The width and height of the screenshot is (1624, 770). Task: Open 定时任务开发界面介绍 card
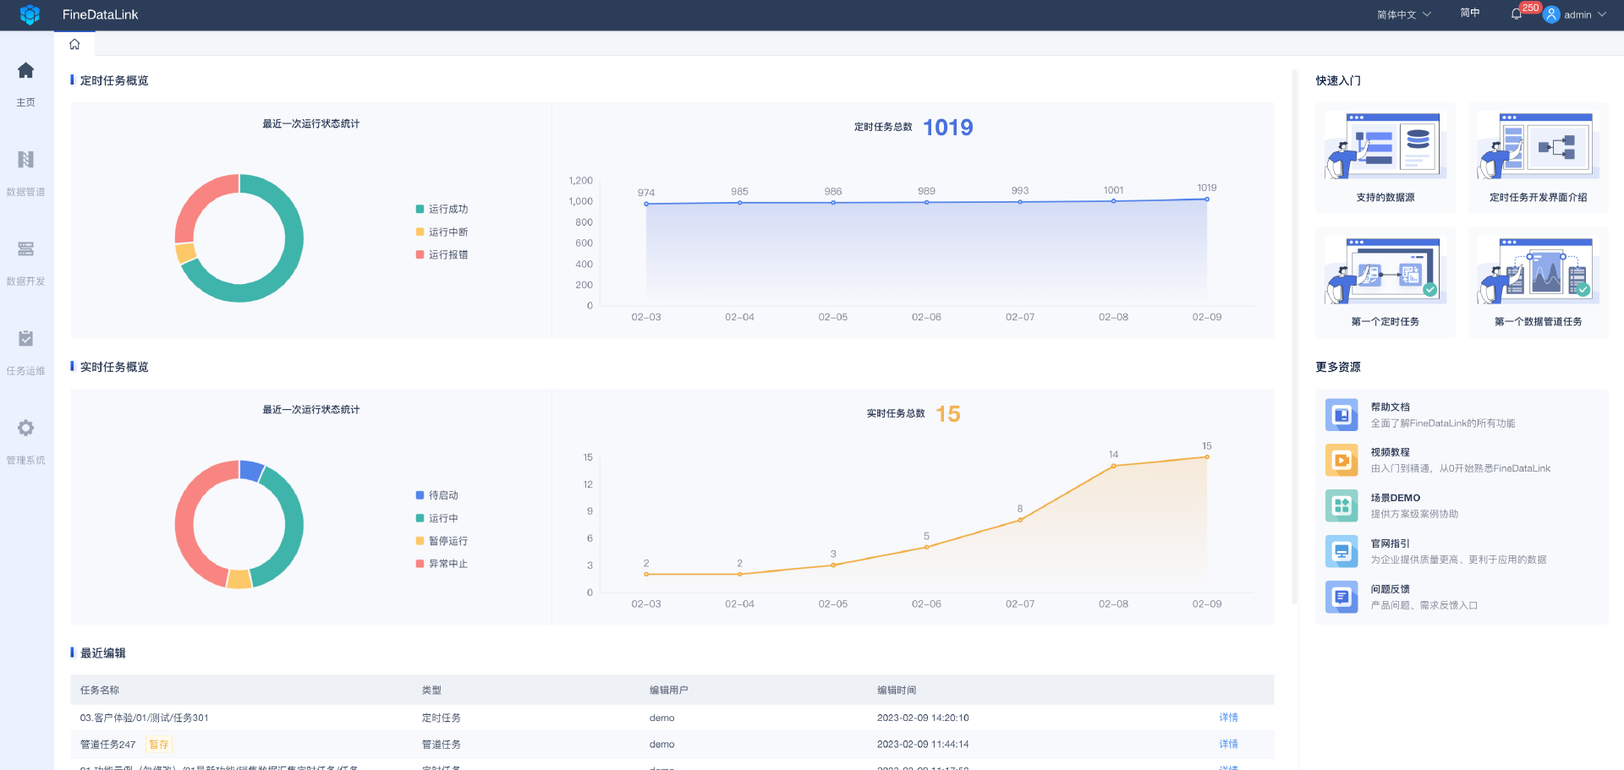point(1539,158)
